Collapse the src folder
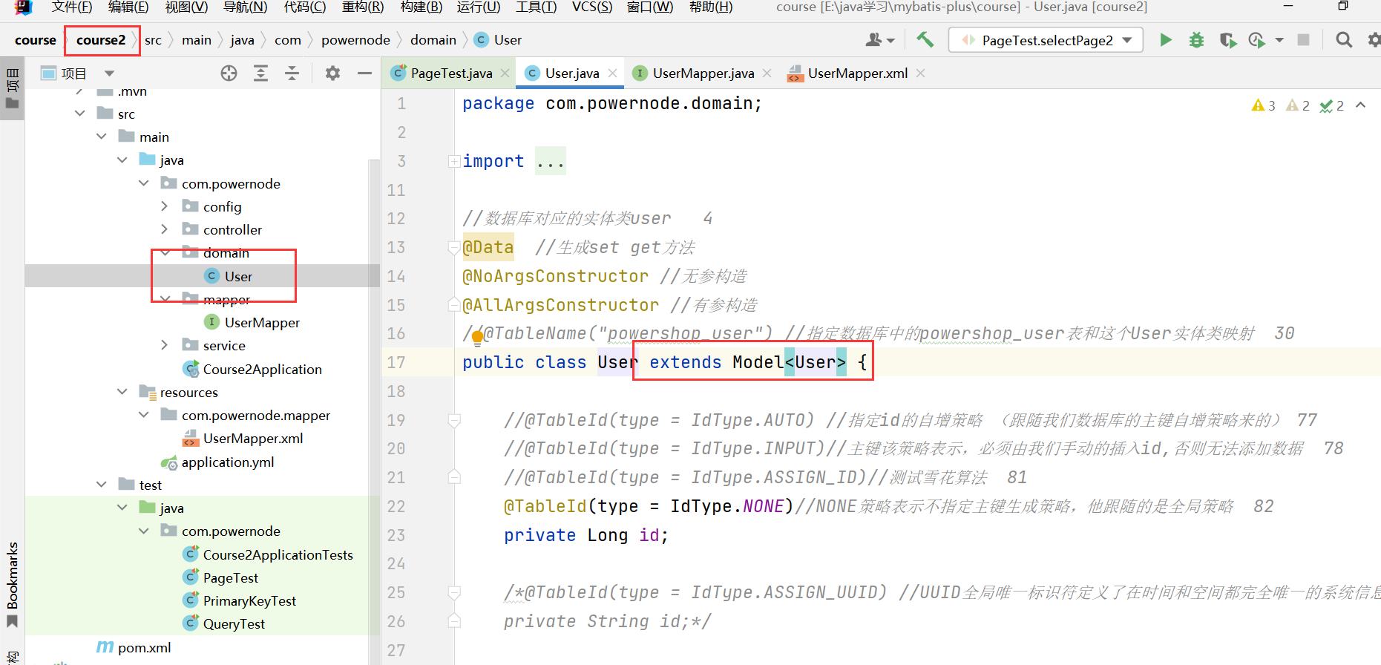1381x665 pixels. tap(80, 114)
